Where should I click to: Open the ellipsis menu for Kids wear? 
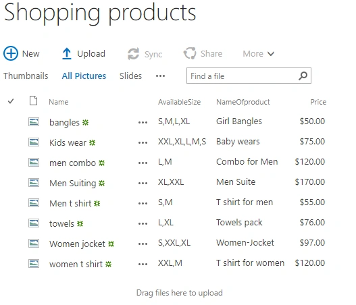tap(143, 142)
